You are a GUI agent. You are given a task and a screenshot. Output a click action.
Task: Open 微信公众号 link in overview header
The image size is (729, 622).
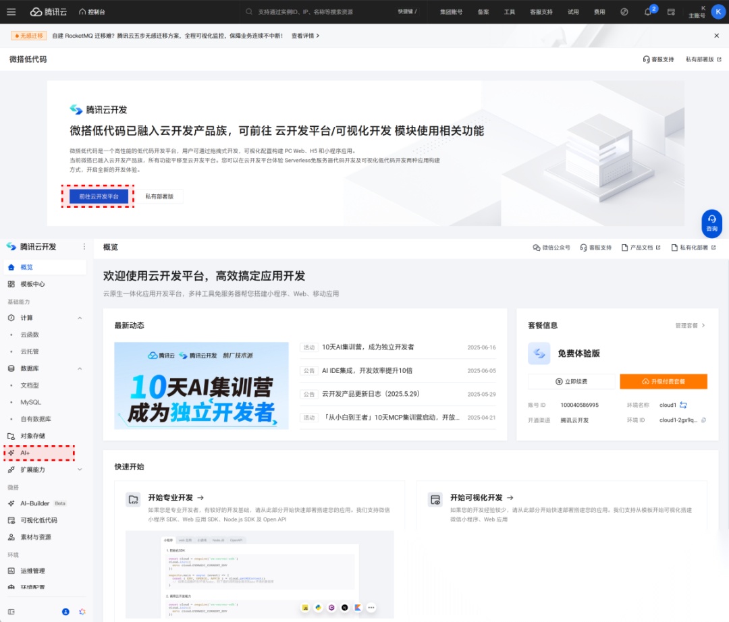click(x=551, y=248)
